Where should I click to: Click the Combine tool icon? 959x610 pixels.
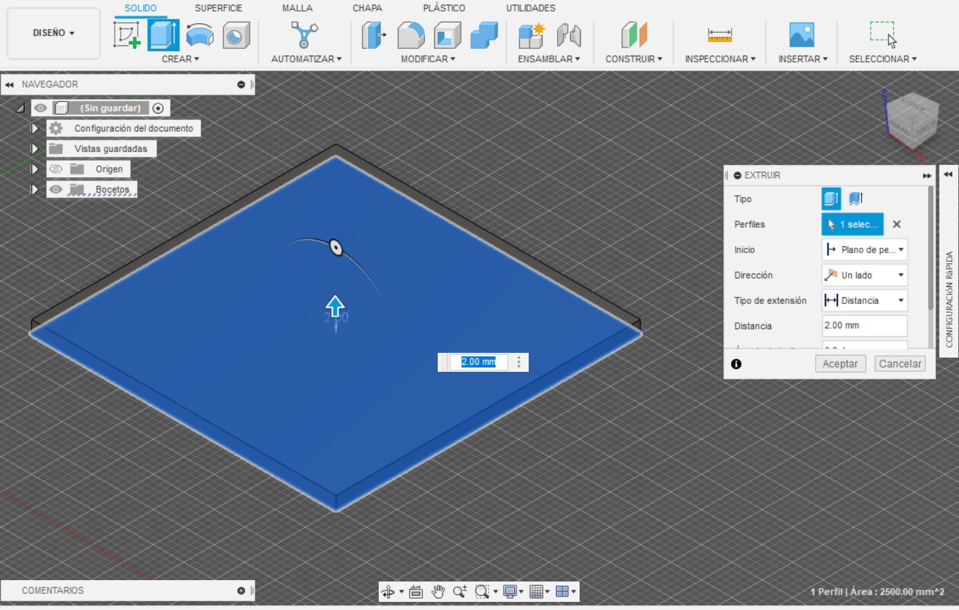484,35
